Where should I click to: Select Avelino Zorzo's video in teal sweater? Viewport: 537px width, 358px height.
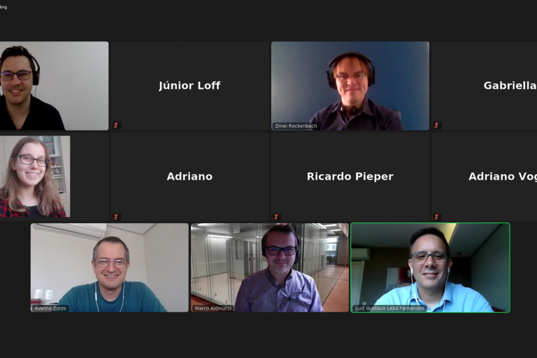tap(110, 268)
